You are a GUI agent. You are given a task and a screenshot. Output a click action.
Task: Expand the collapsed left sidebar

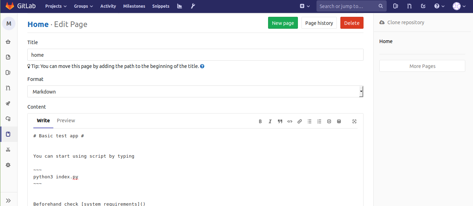click(8, 200)
